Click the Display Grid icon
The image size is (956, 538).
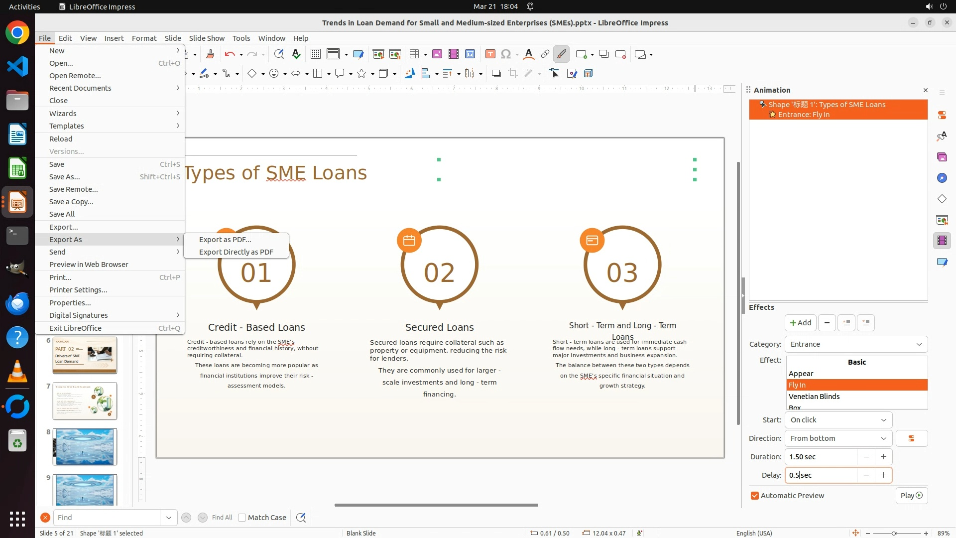315,54
